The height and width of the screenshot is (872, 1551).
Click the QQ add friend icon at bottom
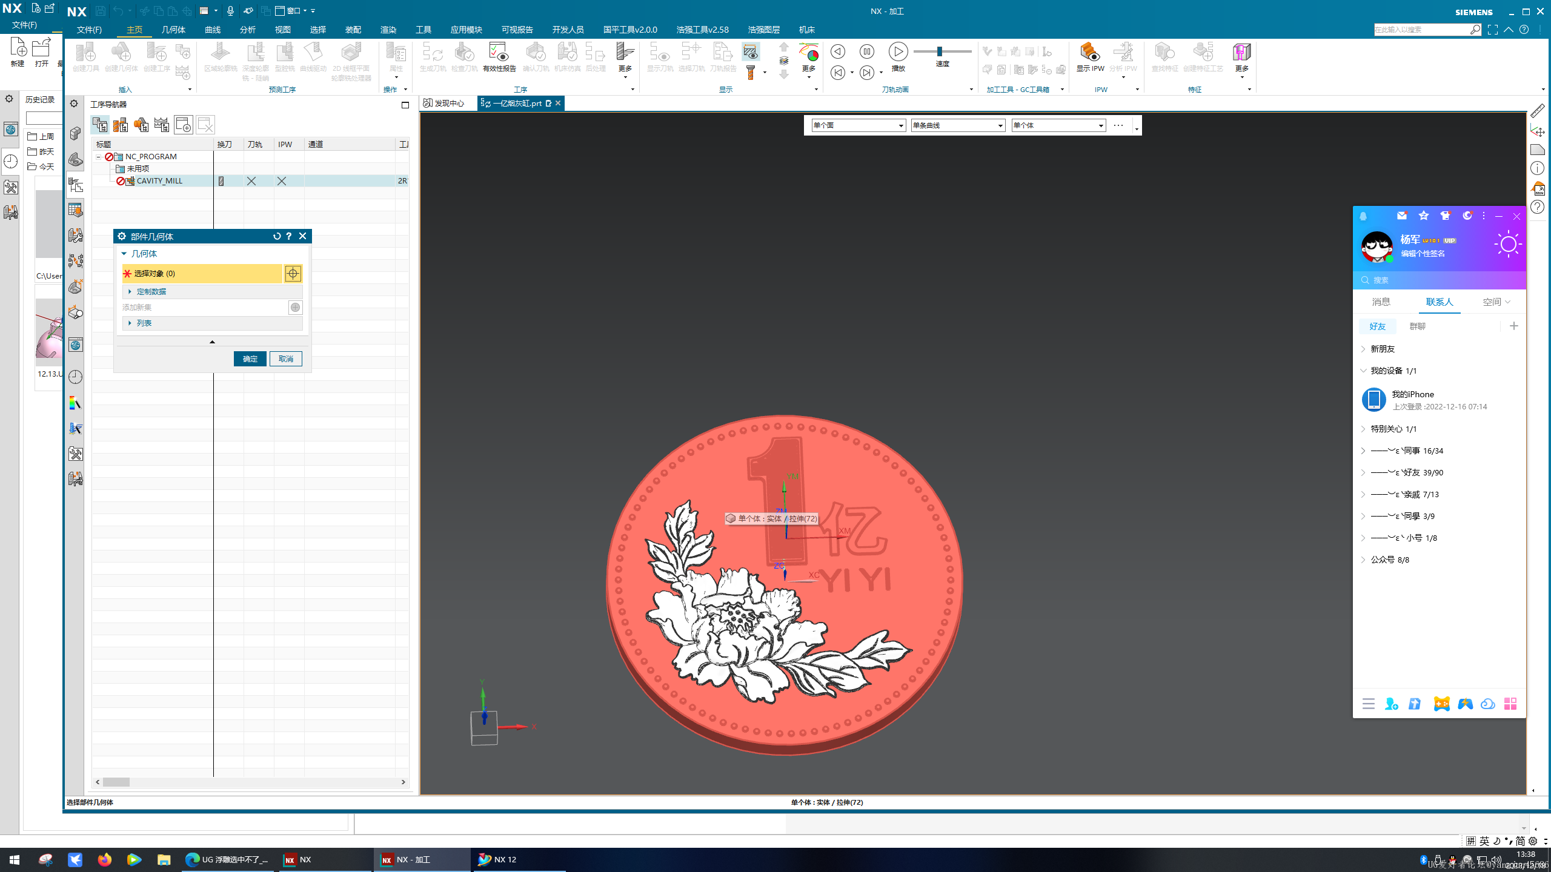pos(1392,704)
